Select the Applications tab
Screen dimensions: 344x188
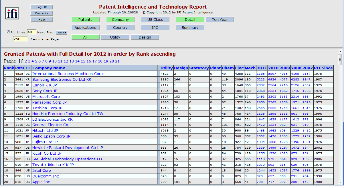pyautogui.click(x=85, y=28)
